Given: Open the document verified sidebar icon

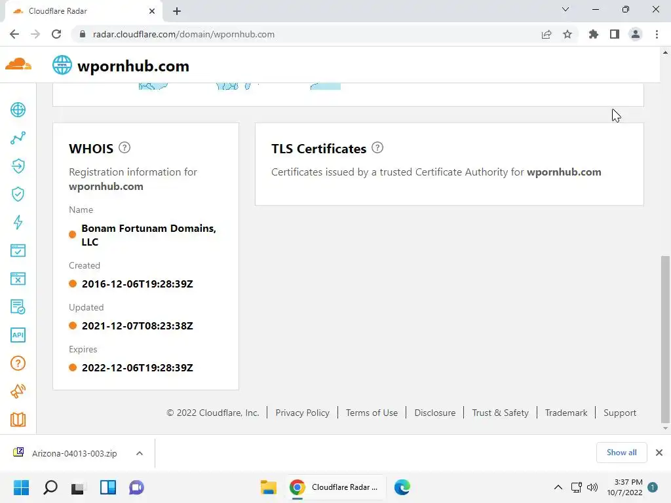Looking at the screenshot, I should [x=18, y=307].
